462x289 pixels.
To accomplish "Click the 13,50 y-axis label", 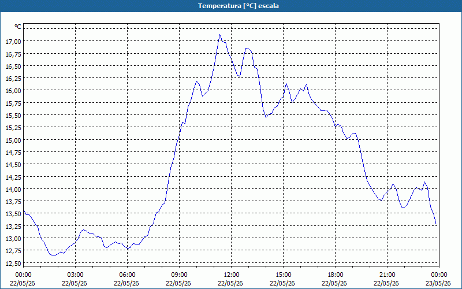I will coord(13,214).
